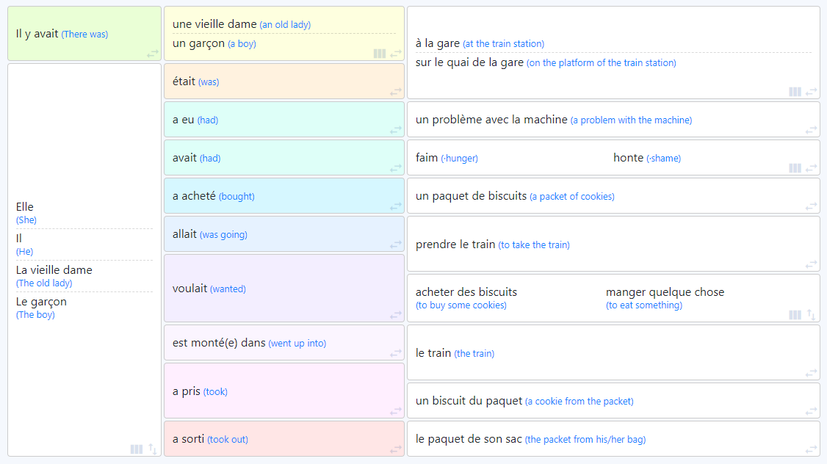Click the swap arrows in the 'un garçon' cell
The image size is (827, 464).
[x=396, y=54]
